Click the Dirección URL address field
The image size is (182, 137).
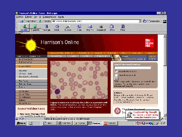95,21
